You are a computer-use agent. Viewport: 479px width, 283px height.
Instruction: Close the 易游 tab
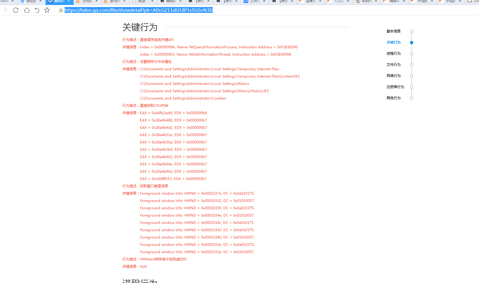point(152,1)
